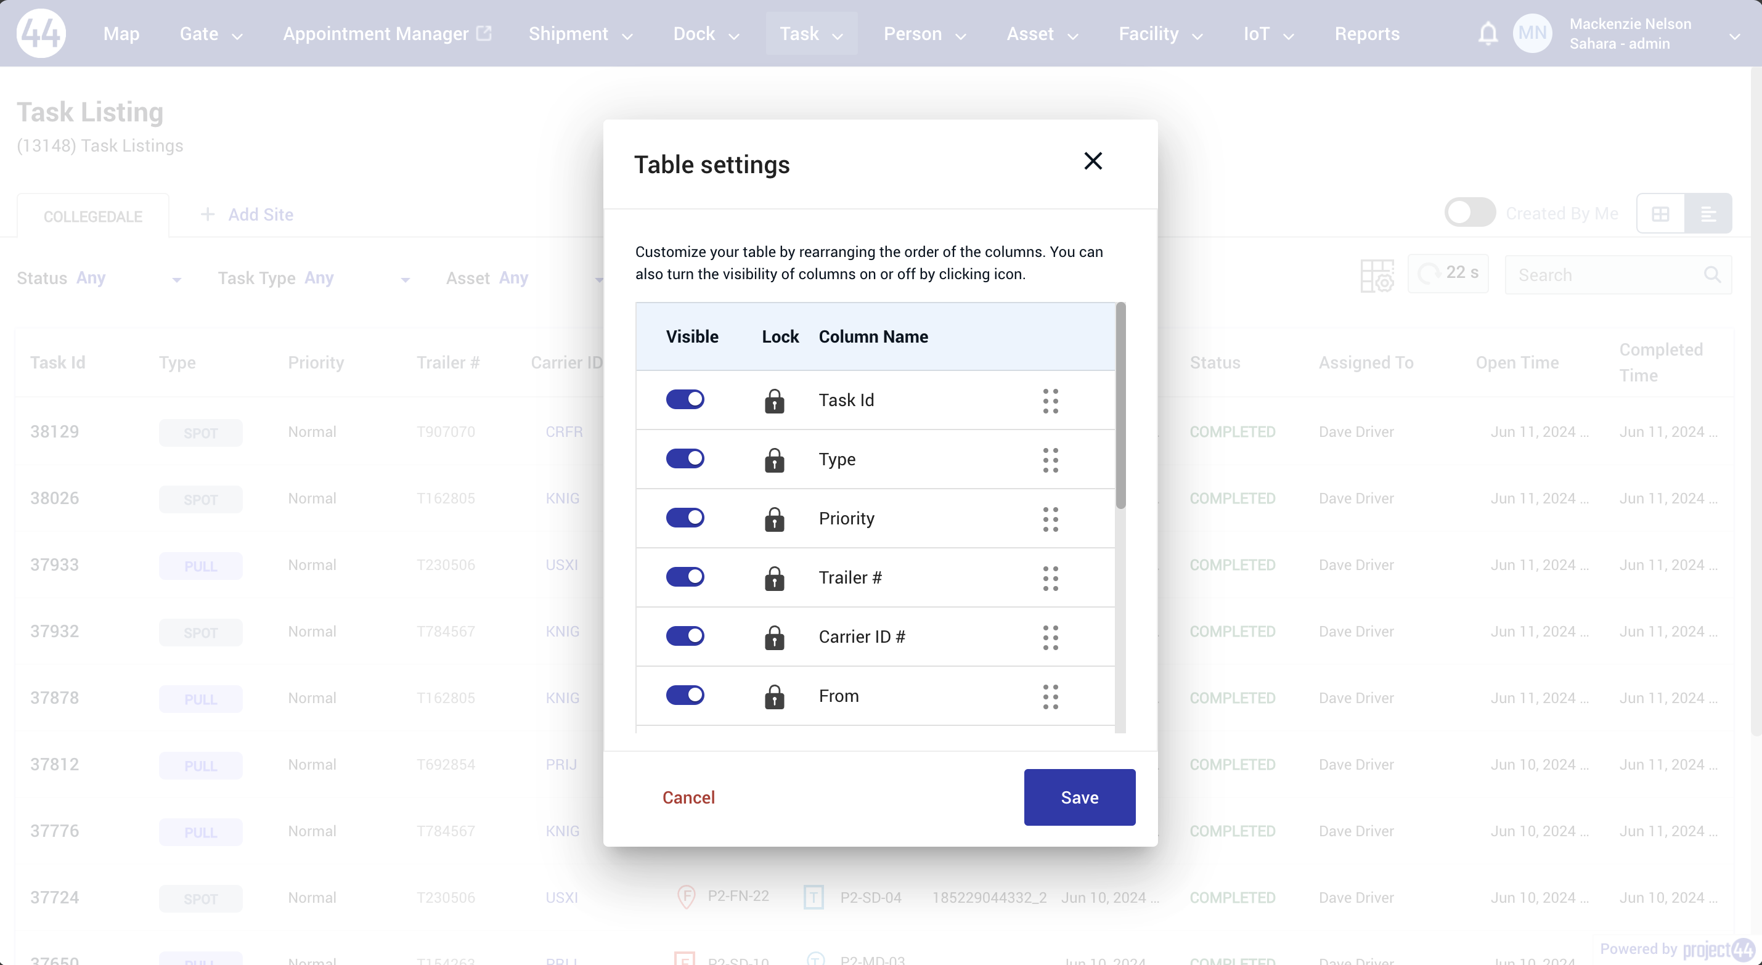This screenshot has width=1762, height=965.
Task: Expand the Person menu chevron
Action: 961,37
